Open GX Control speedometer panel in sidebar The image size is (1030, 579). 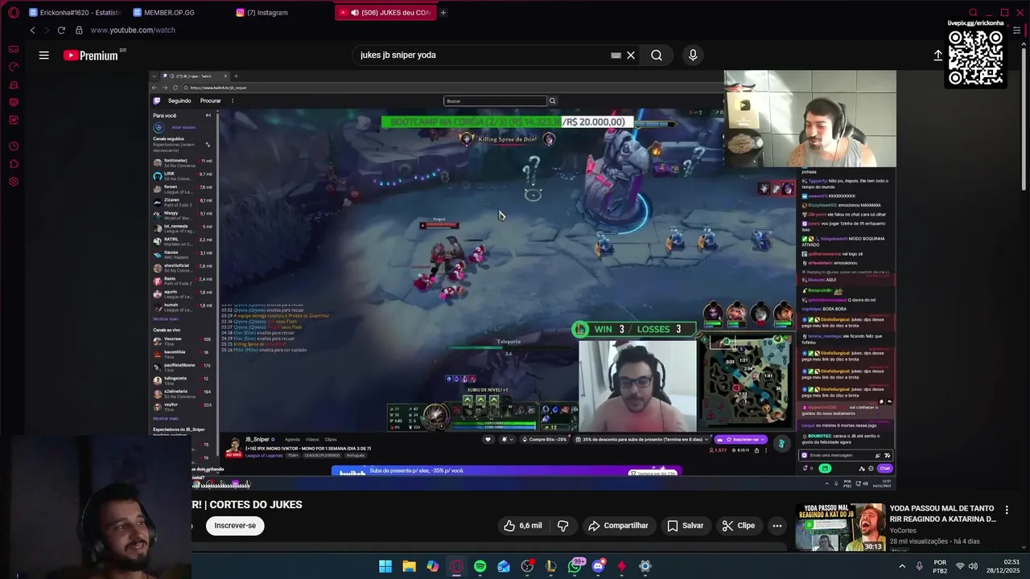13,67
